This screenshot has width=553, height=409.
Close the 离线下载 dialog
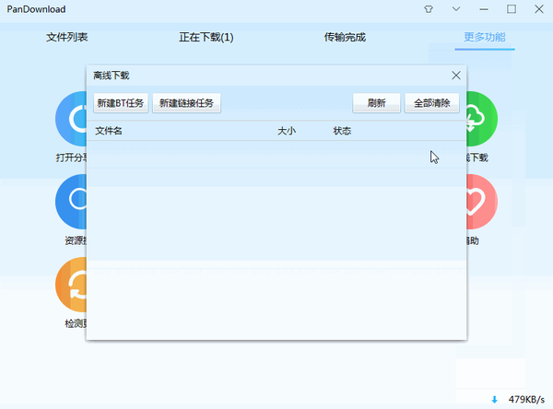456,76
